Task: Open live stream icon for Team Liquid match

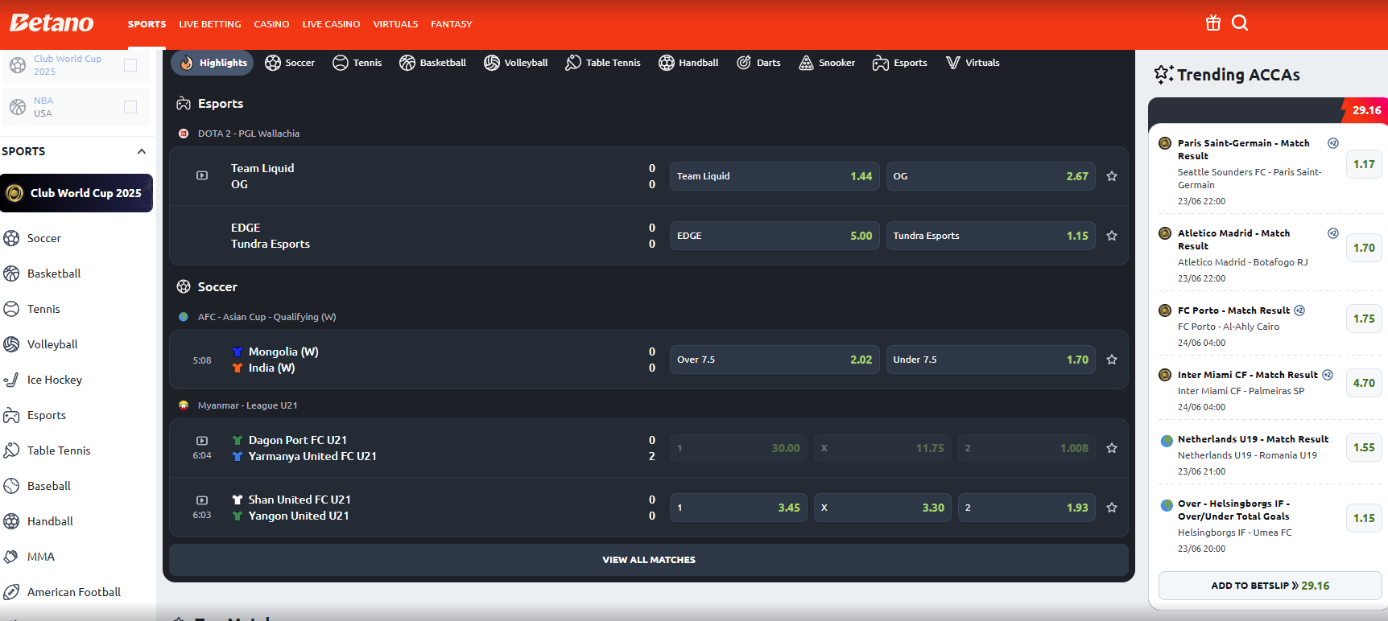Action: (202, 175)
